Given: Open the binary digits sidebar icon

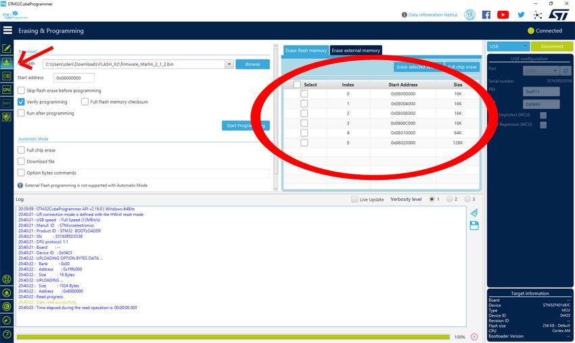Looking at the screenshot, I should (7, 279).
